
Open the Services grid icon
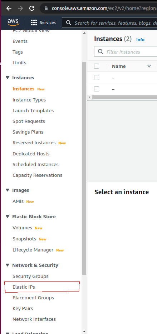(34, 23)
